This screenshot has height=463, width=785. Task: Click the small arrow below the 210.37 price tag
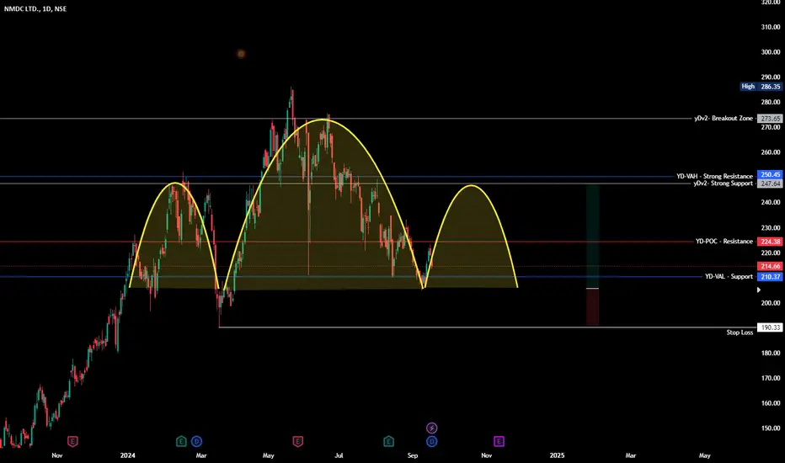click(759, 290)
